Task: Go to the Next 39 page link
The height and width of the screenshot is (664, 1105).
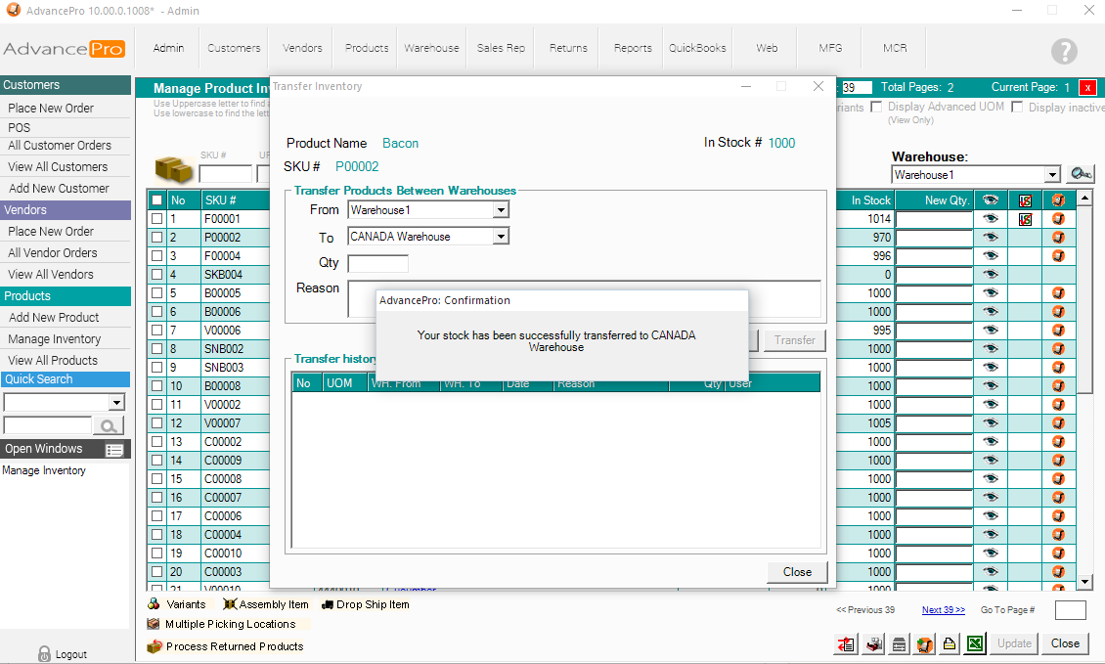Action: [x=943, y=610]
